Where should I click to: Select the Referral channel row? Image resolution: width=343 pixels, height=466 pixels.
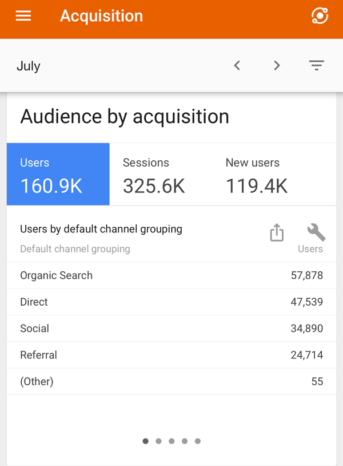coord(171,355)
